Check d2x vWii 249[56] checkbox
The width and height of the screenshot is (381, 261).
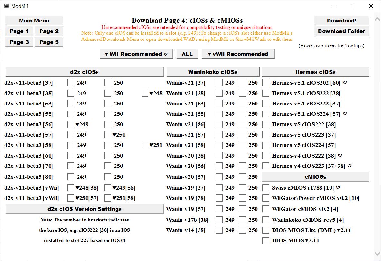tap(108, 188)
